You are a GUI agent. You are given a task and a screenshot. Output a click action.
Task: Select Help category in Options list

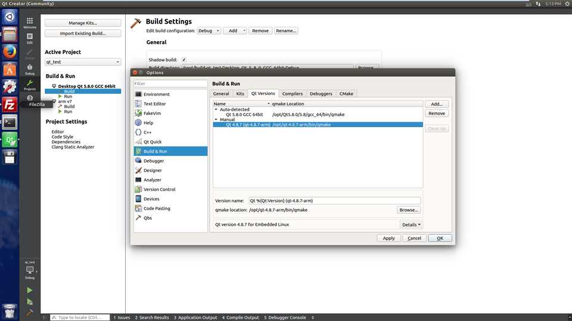click(x=170, y=122)
